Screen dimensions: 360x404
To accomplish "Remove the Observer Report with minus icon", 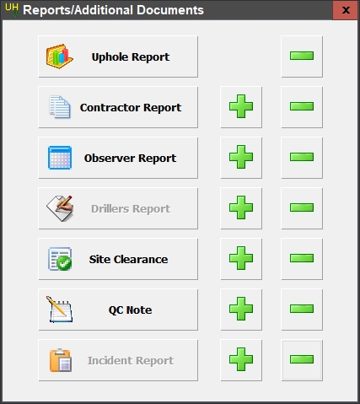I will (x=302, y=158).
